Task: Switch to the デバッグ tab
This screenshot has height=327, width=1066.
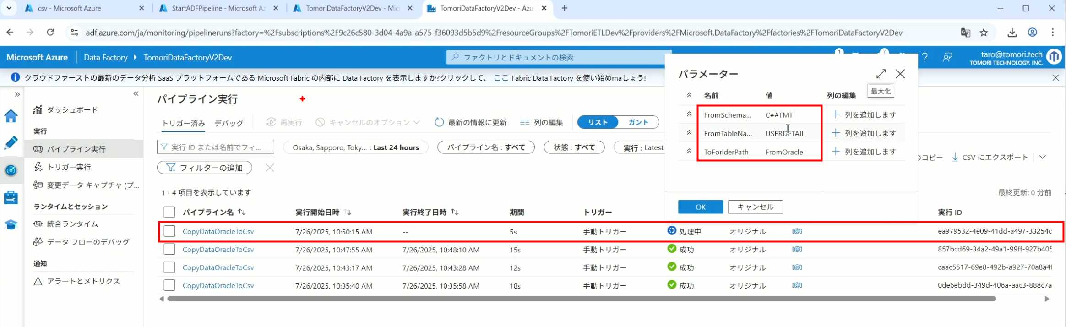Action: (228, 123)
